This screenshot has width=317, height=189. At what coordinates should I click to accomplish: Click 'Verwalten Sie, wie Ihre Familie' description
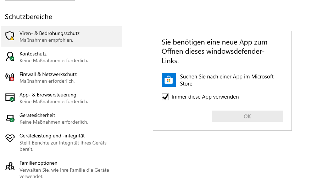click(x=64, y=173)
